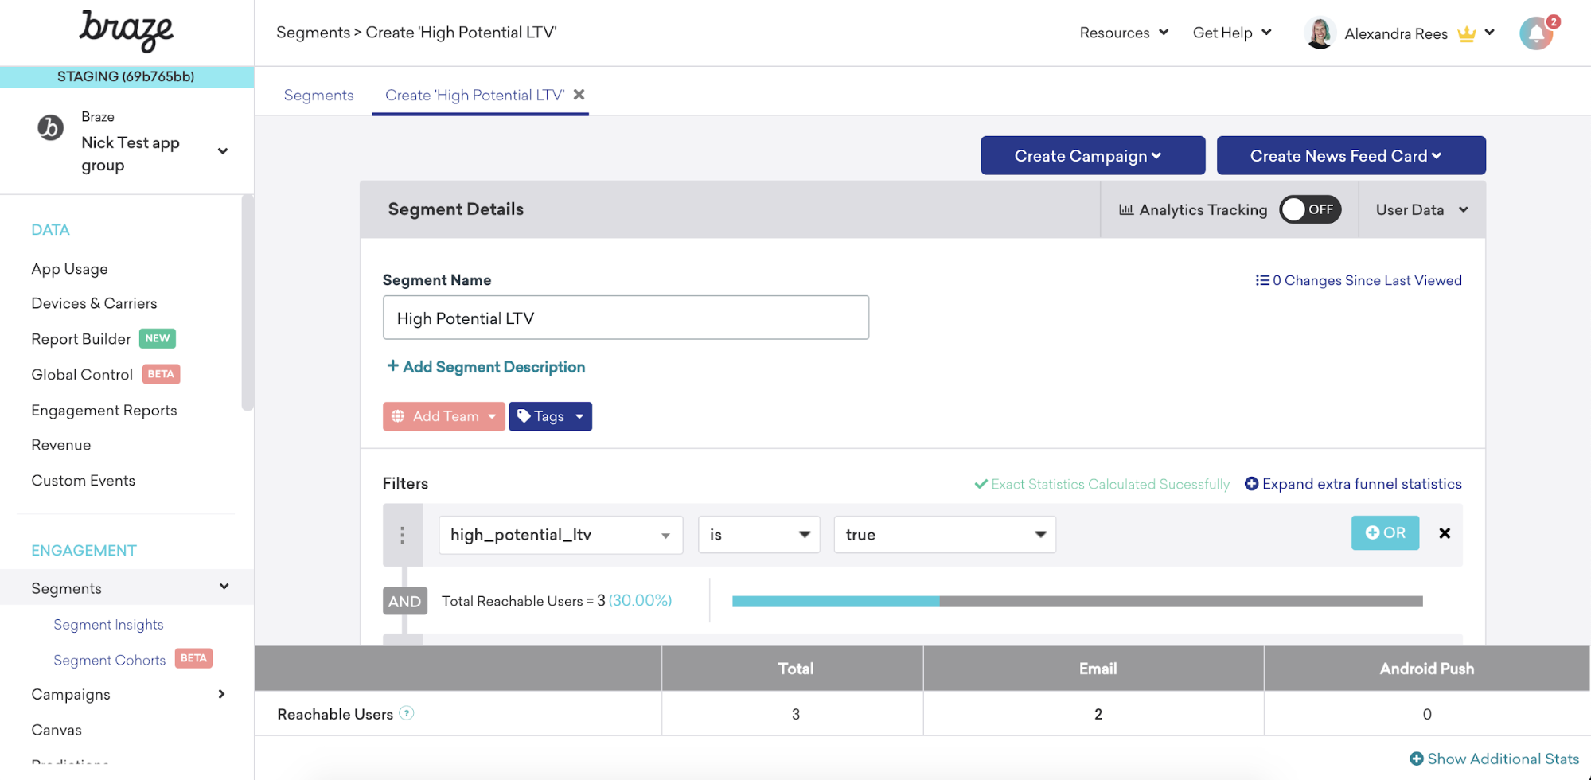The width and height of the screenshot is (1591, 780).
Task: Add an OR filter condition
Action: pyautogui.click(x=1385, y=533)
